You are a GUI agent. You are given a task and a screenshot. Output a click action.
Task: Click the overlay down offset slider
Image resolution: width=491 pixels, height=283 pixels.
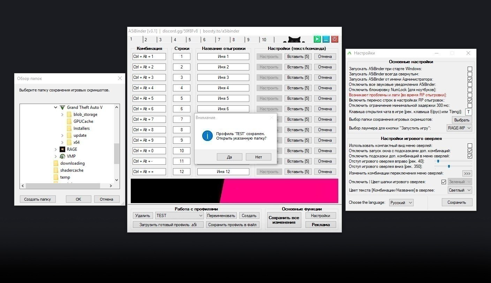click(453, 166)
